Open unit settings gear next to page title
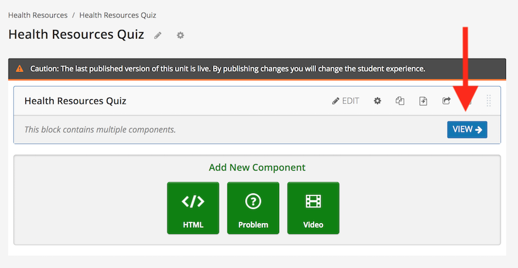This screenshot has height=268, width=518. coord(180,35)
